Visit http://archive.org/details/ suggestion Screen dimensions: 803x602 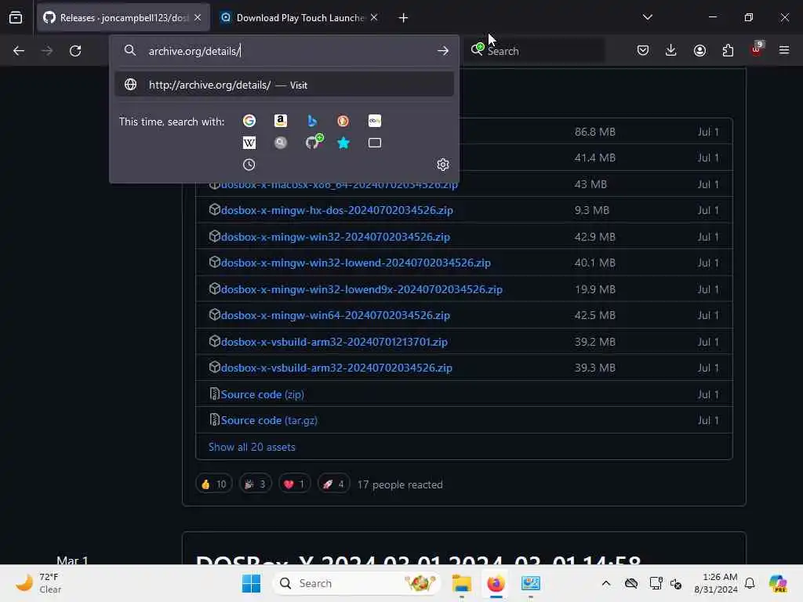click(x=284, y=85)
